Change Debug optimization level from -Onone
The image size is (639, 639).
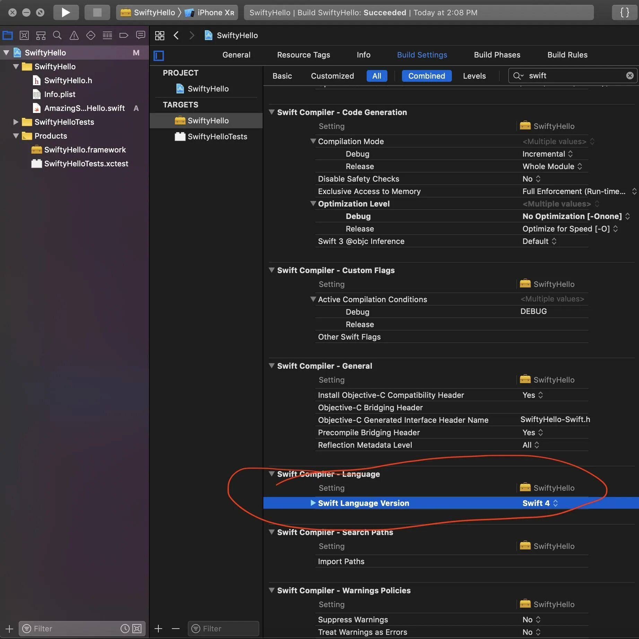click(576, 216)
